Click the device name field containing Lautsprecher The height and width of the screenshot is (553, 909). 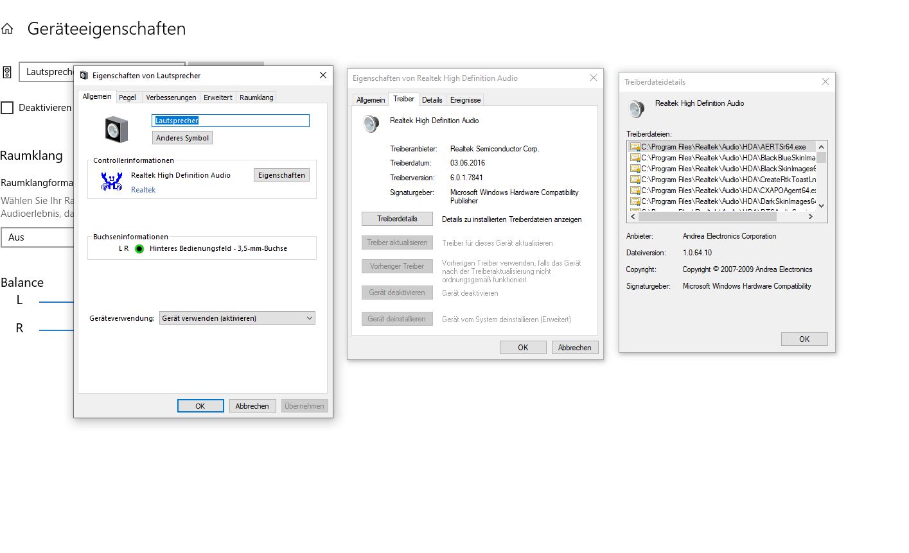point(231,121)
